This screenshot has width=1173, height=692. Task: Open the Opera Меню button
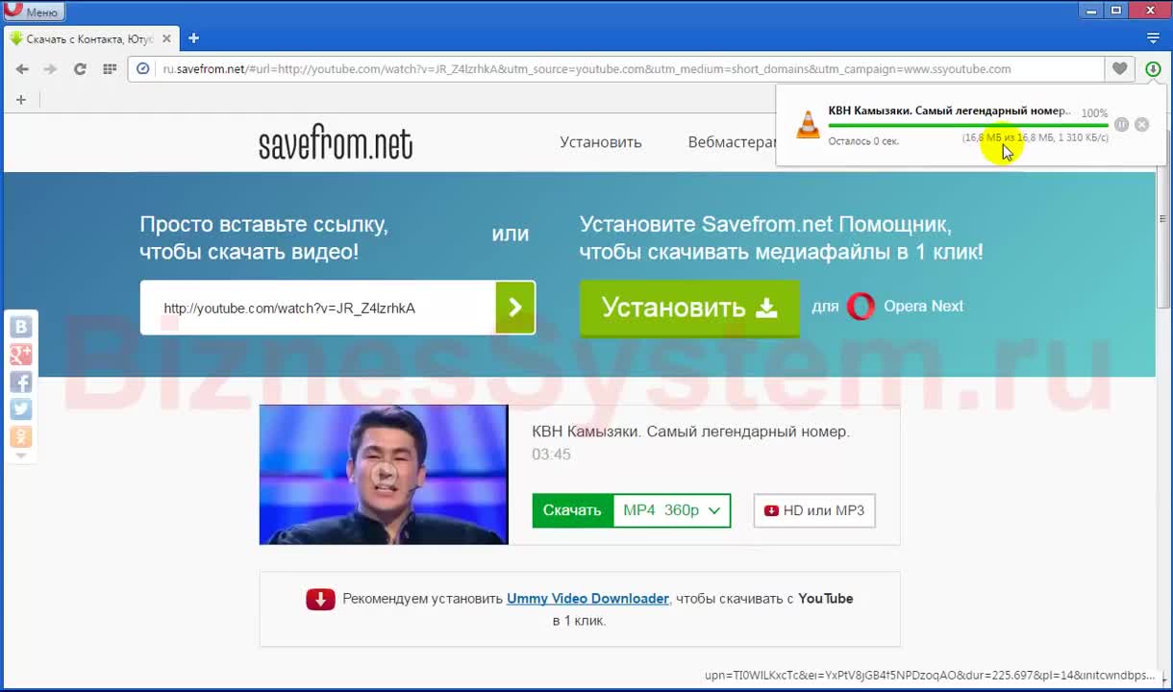click(x=34, y=12)
